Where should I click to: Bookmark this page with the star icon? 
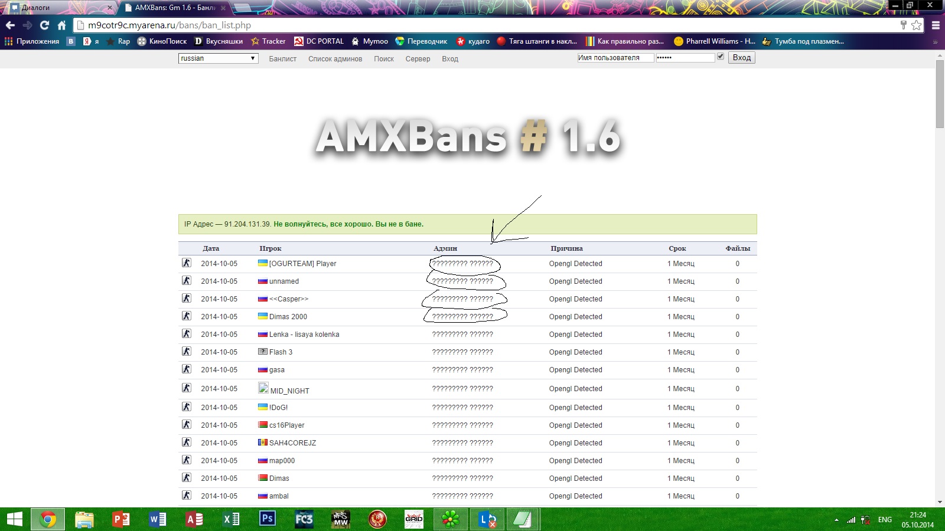point(916,25)
